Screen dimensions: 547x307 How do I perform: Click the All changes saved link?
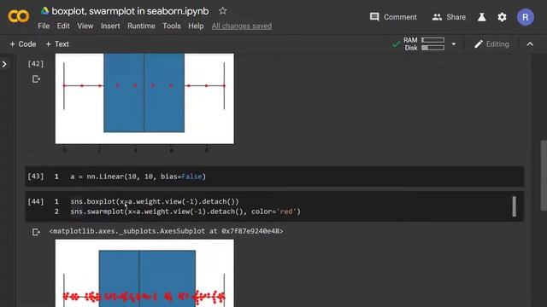(x=242, y=26)
